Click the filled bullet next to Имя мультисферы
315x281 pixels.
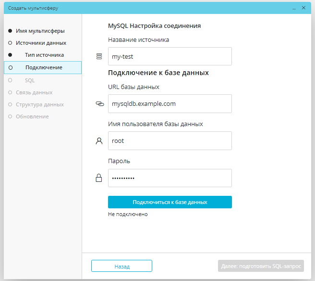pyautogui.click(x=10, y=31)
